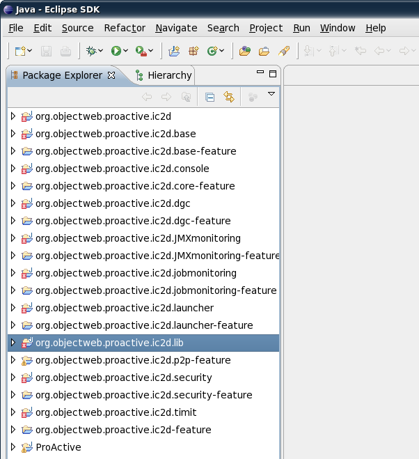The image size is (419, 459).
Task: Click the Open Type icon
Action: point(245,52)
